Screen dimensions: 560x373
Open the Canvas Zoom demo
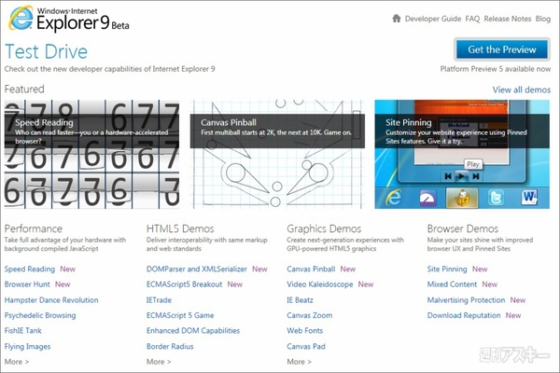coord(309,315)
